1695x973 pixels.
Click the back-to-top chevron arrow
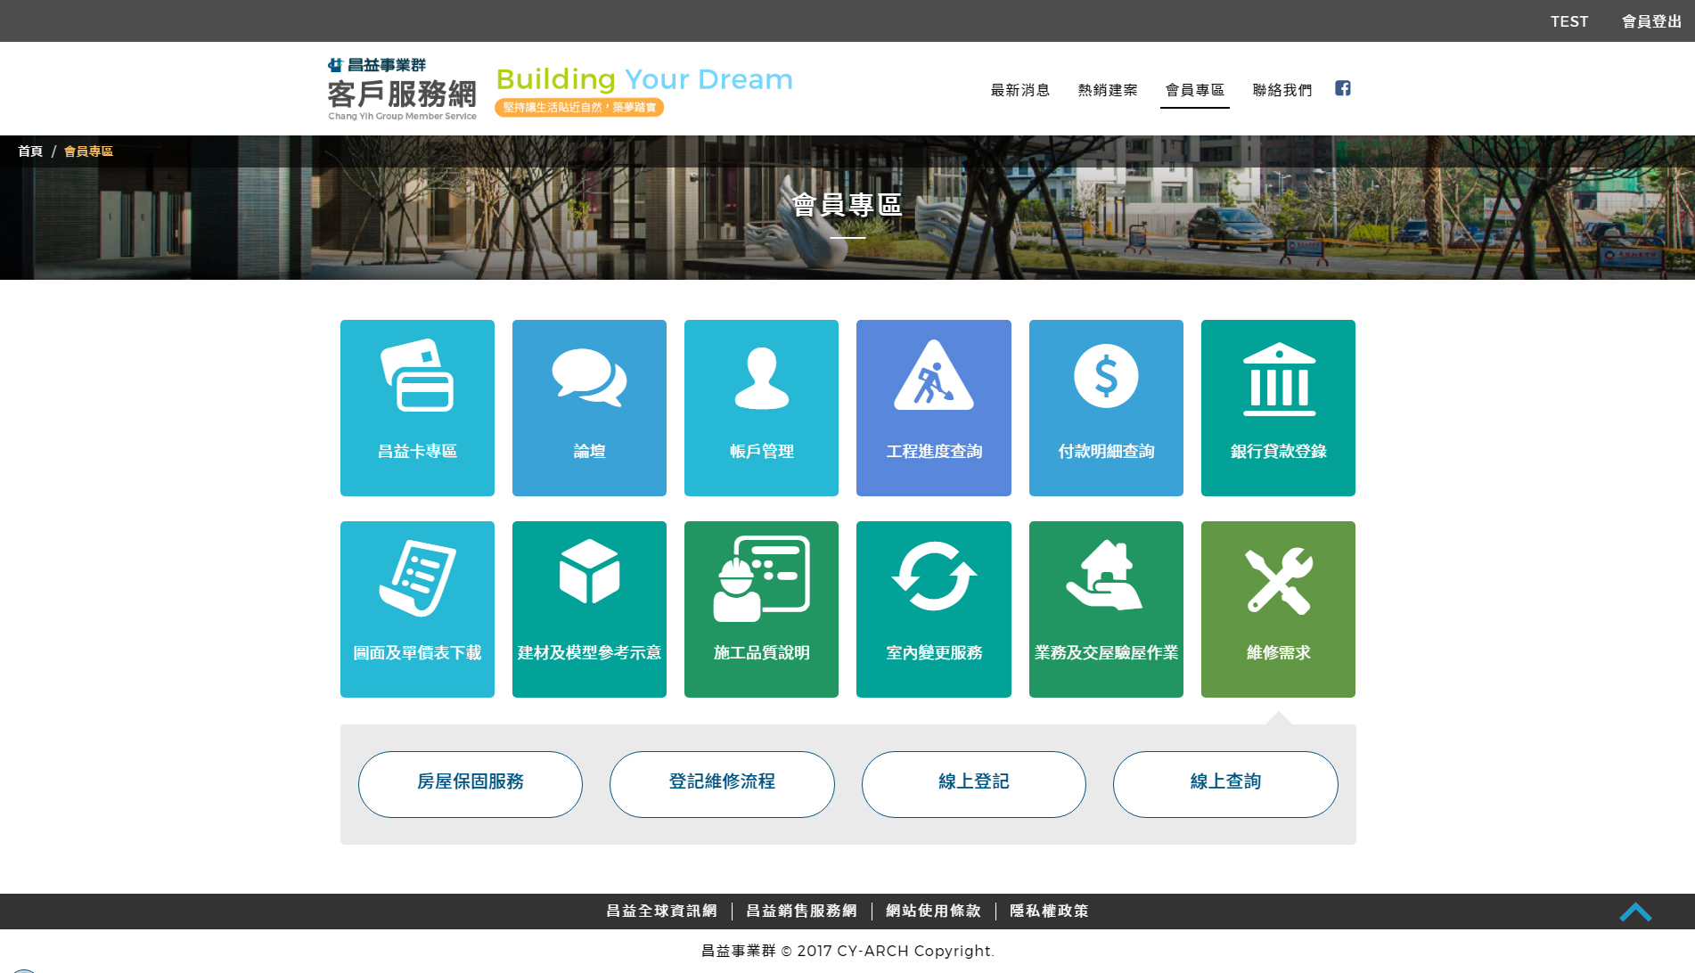1636,912
